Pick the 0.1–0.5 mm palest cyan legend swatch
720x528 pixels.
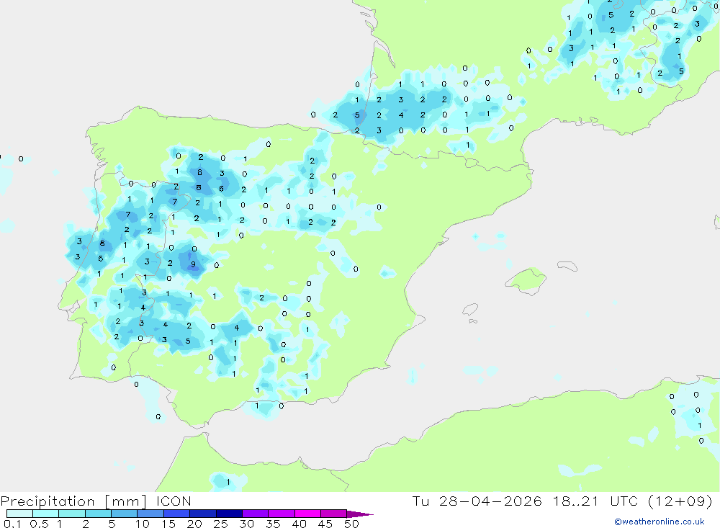pyautogui.click(x=19, y=514)
